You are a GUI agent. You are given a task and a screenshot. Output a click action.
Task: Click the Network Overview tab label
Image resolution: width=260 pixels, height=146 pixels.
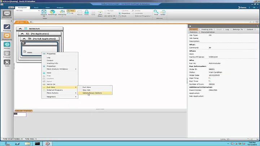click(x=23, y=111)
